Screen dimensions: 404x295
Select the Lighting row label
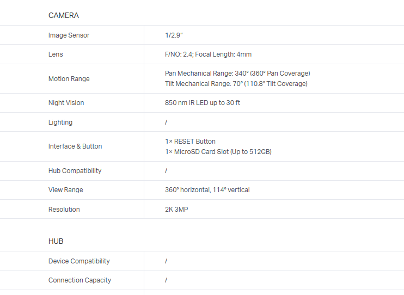tap(60, 122)
